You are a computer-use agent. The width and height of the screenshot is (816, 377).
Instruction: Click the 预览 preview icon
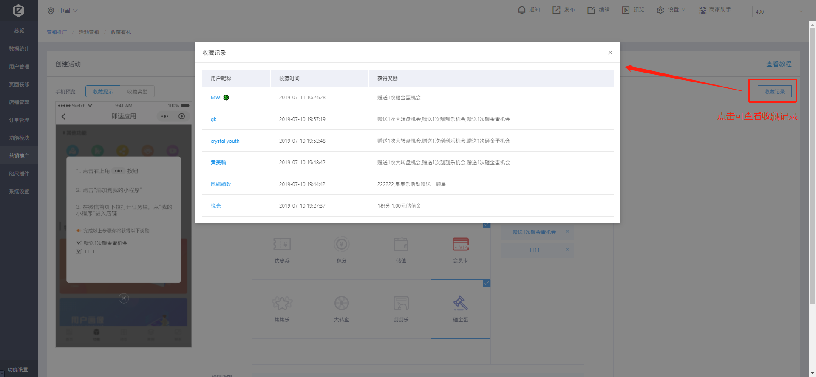[x=626, y=10]
